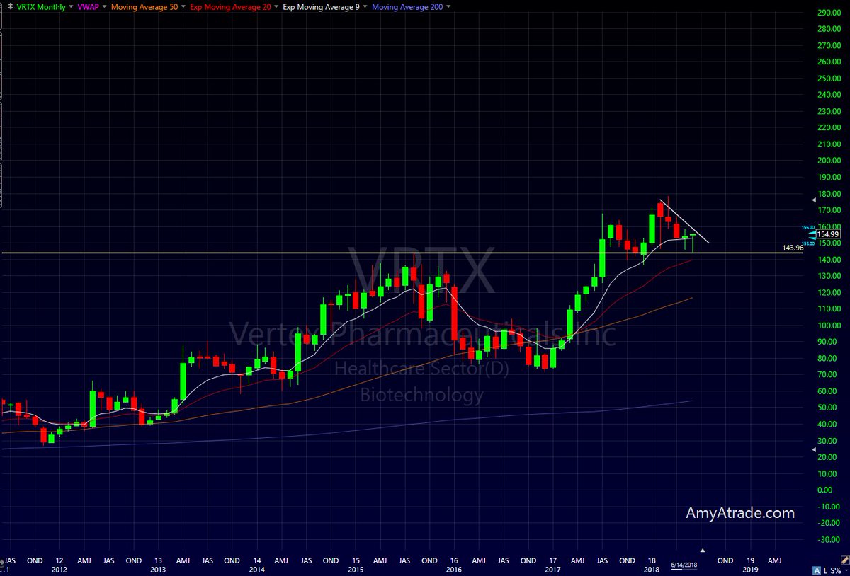Screen dimensions: 850x576
Task: Open the Moving Average 200 dropdown arrow
Action: 448,7
